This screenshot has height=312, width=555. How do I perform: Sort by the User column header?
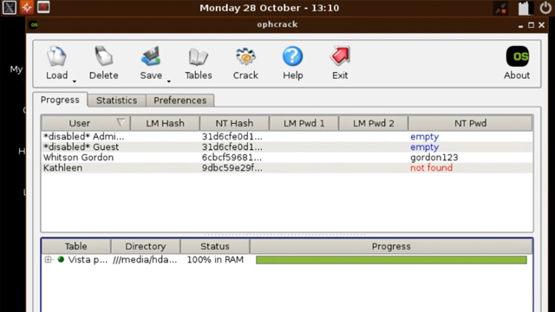tap(85, 123)
